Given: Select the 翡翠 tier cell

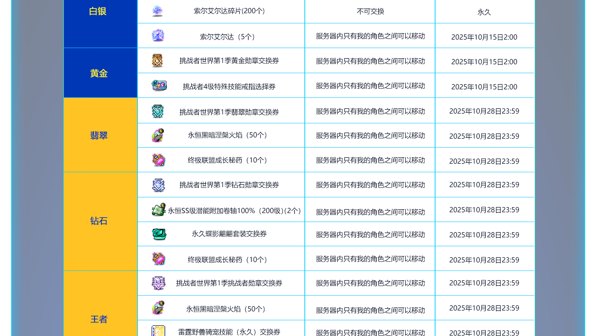Looking at the screenshot, I should pos(100,135).
